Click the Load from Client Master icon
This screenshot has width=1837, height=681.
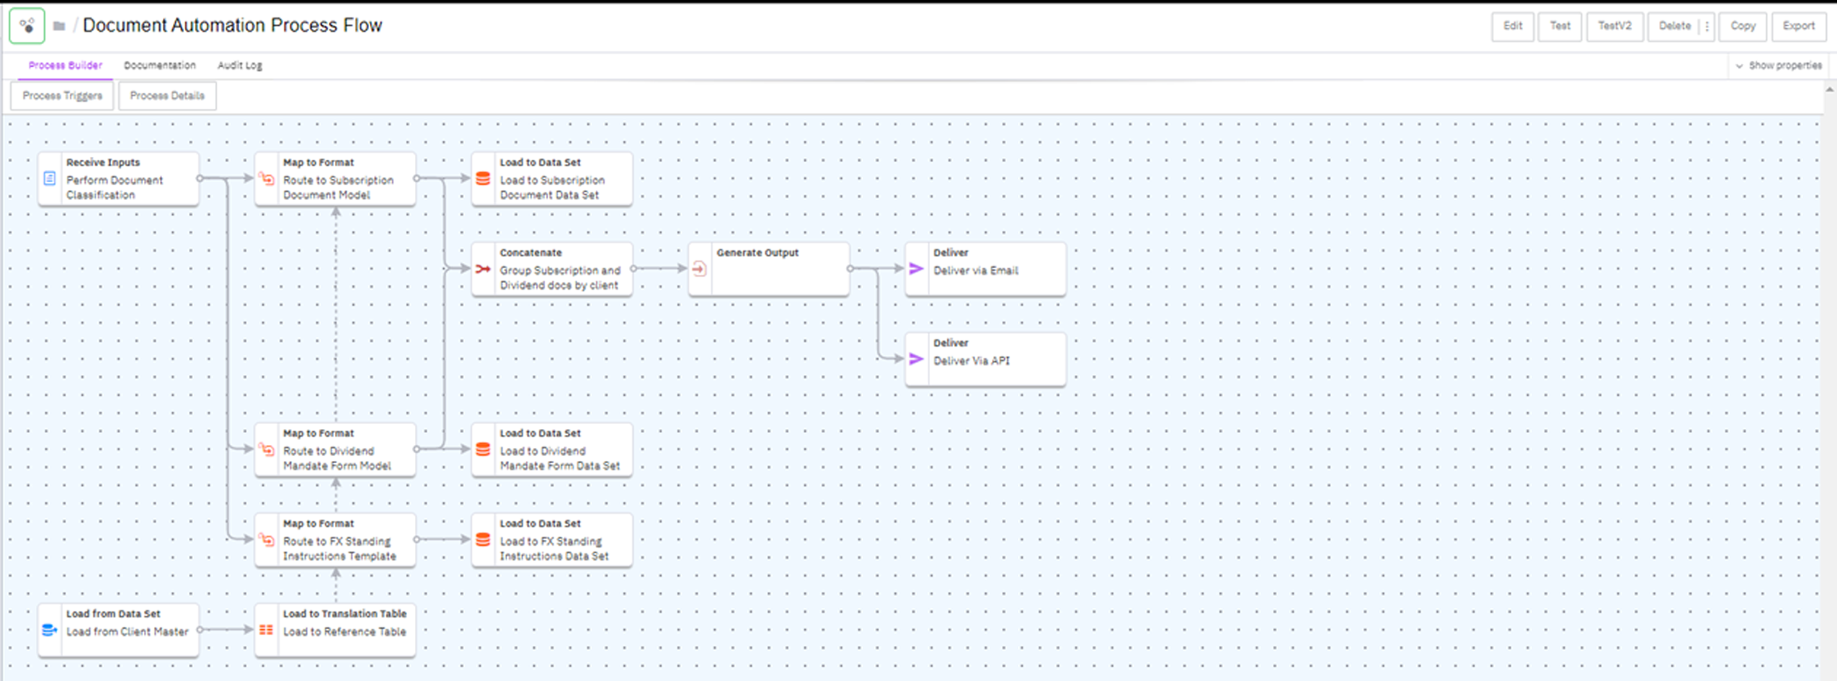49,630
